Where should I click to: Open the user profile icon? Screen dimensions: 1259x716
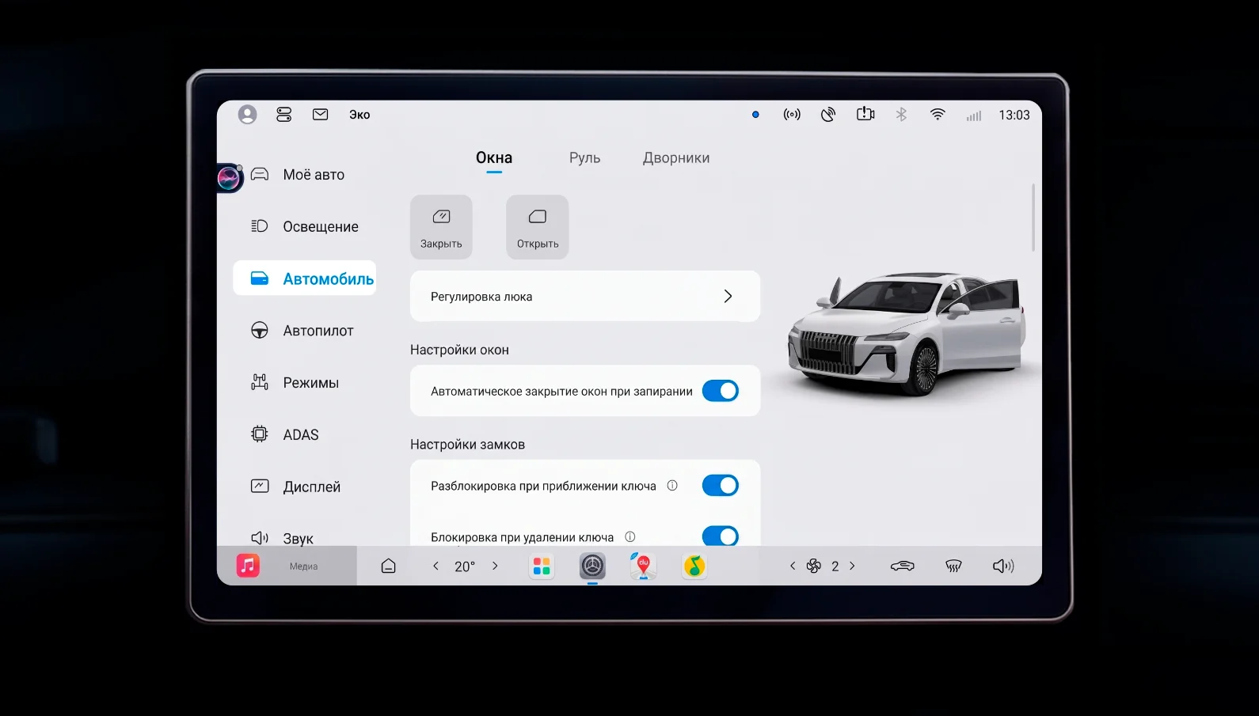247,115
